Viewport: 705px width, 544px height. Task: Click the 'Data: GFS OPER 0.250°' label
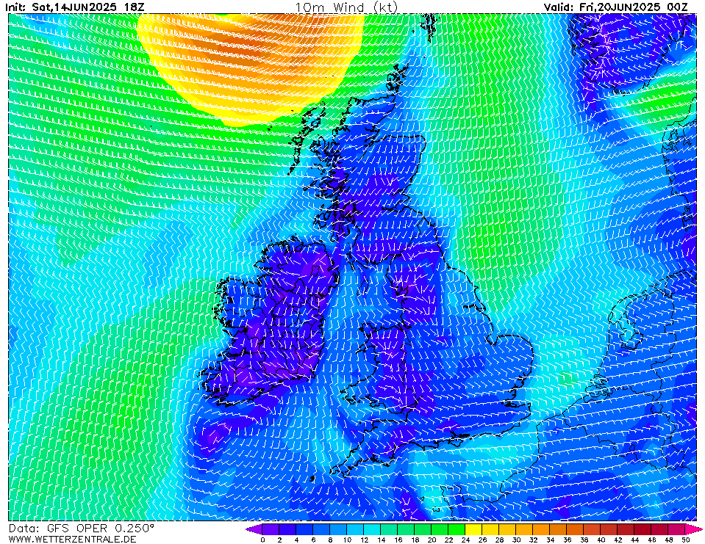[82, 529]
